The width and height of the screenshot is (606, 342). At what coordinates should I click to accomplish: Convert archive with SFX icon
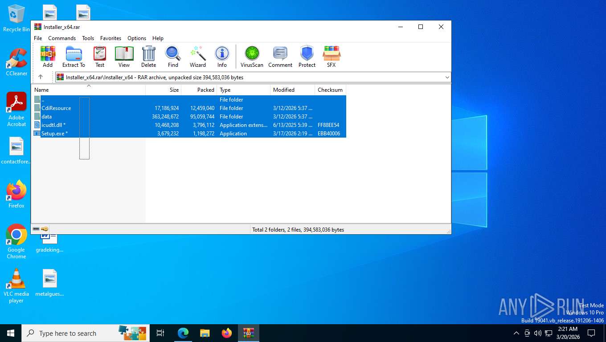[332, 57]
